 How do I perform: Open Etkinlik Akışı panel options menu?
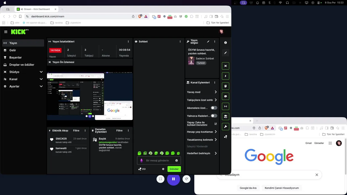(x=85, y=131)
